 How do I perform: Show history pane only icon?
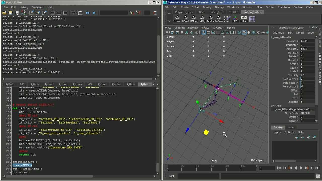click(53, 13)
